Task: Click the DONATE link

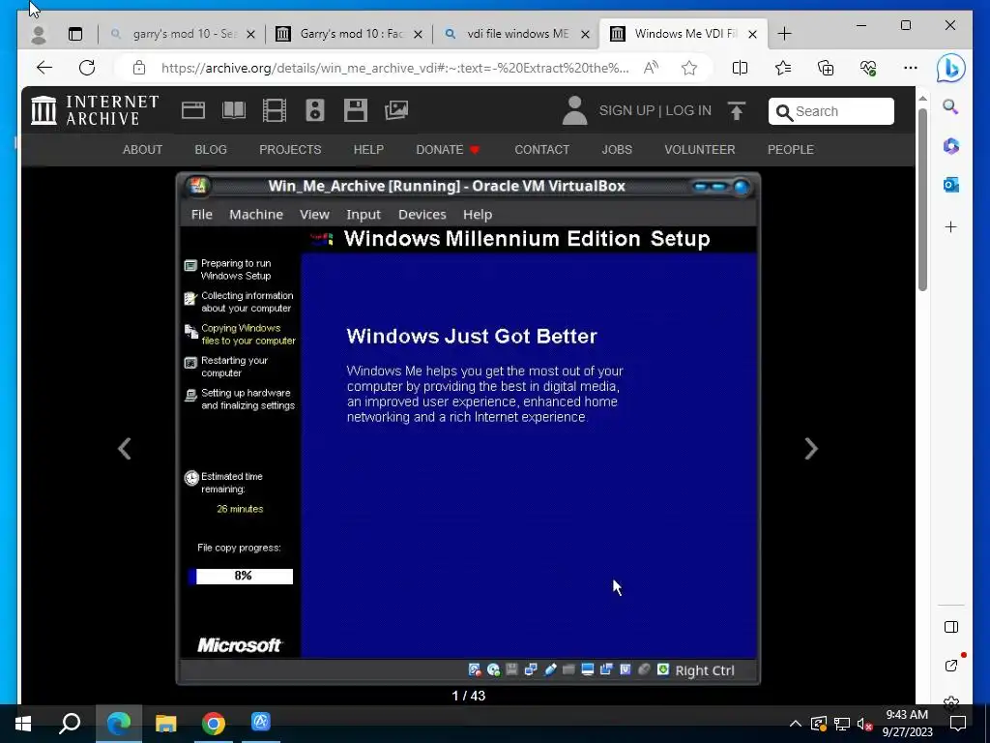Action: pyautogui.click(x=448, y=150)
